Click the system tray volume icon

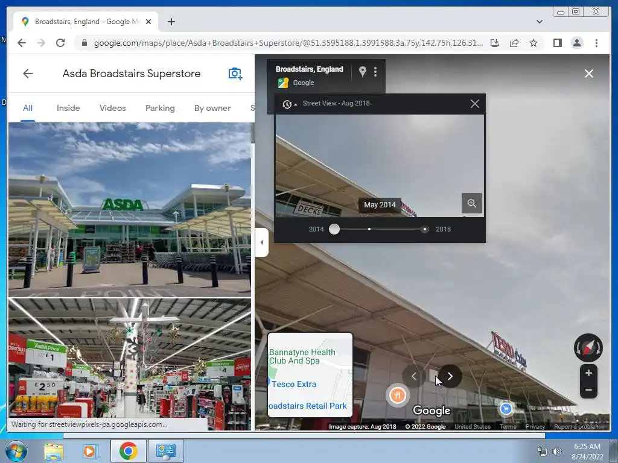[x=556, y=452]
